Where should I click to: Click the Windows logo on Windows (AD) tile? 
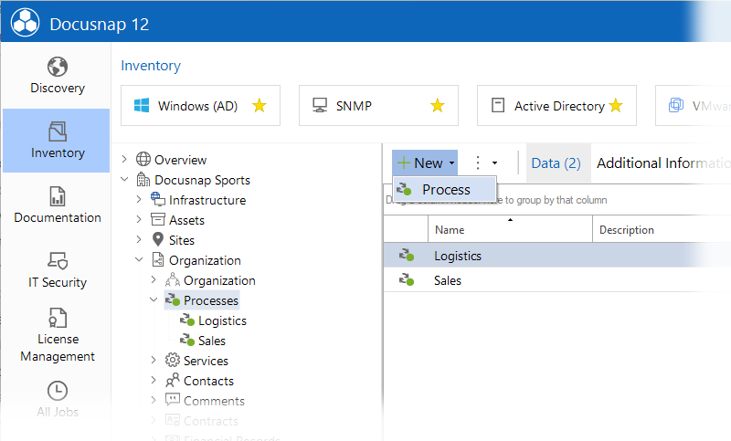(x=142, y=105)
